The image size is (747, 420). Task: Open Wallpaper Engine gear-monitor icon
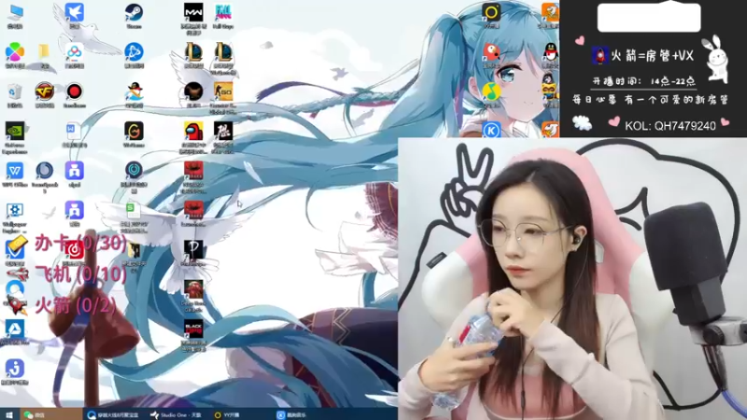pyautogui.click(x=15, y=210)
